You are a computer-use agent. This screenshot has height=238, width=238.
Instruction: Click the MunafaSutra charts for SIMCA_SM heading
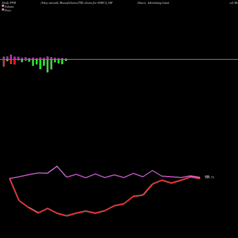(76, 3)
